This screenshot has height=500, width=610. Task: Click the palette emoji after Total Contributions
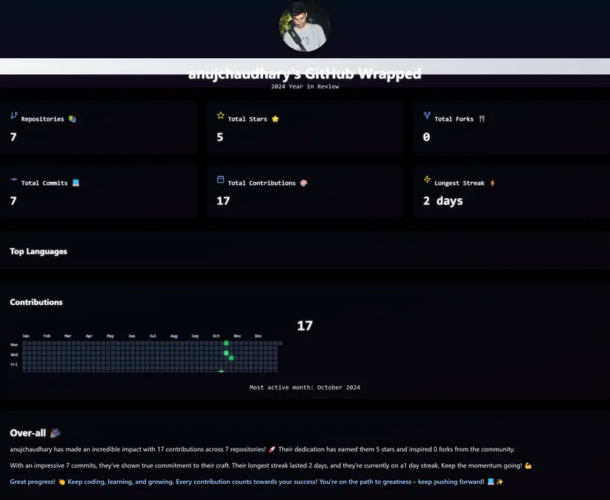[x=304, y=183]
